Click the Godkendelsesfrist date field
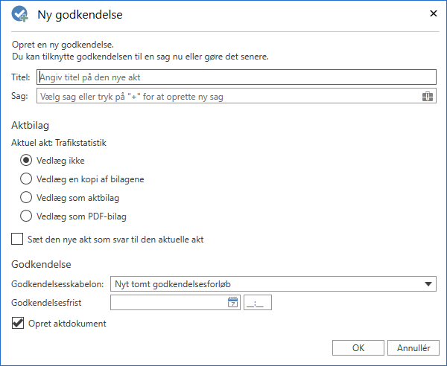This screenshot has height=366, width=447. click(x=168, y=302)
